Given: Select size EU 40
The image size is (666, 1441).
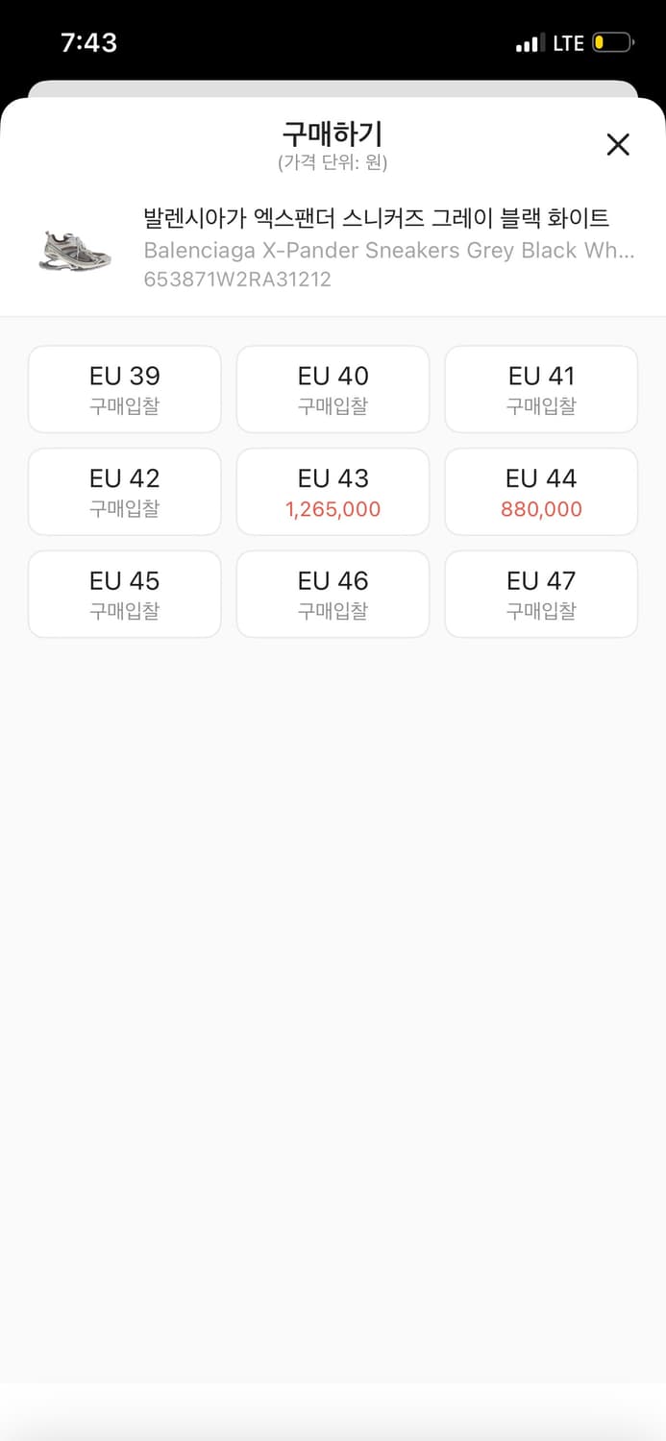Looking at the screenshot, I should click(333, 388).
